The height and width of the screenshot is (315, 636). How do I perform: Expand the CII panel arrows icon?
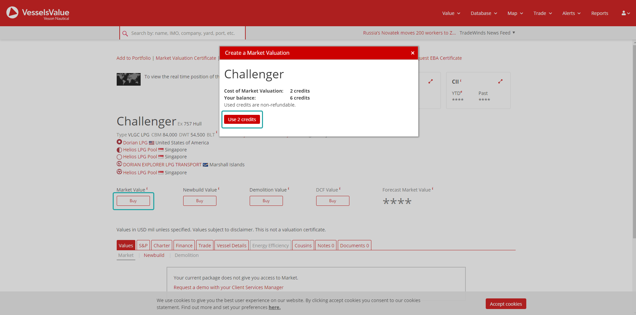(500, 82)
